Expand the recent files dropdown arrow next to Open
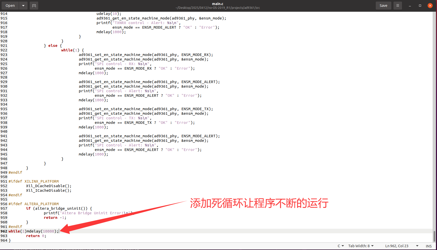This screenshot has width=437, height=250. (x=23, y=6)
